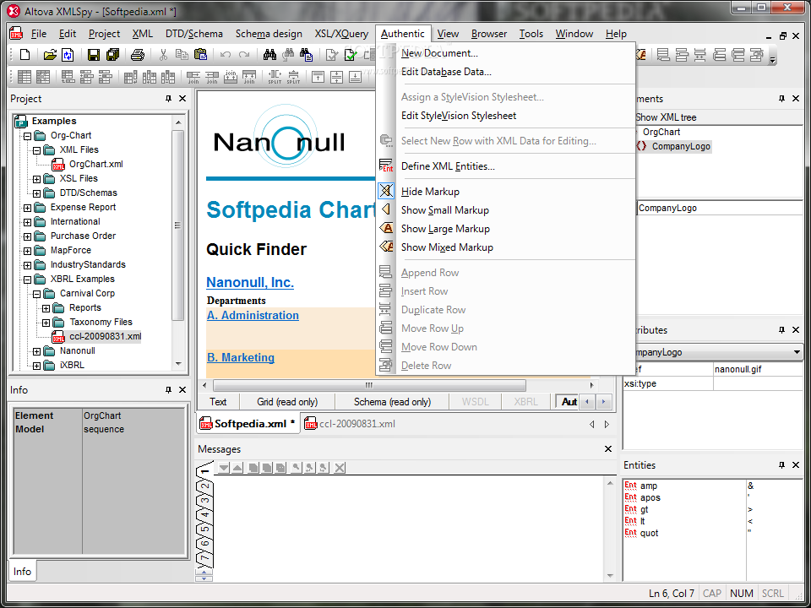Click the Save floppy disk icon
The height and width of the screenshot is (608, 811).
(93, 55)
